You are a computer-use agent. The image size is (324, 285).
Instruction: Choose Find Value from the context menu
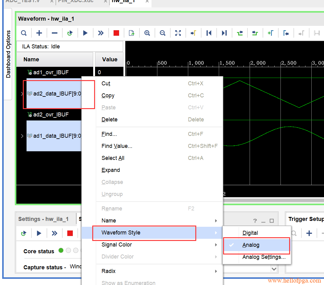(x=117, y=146)
